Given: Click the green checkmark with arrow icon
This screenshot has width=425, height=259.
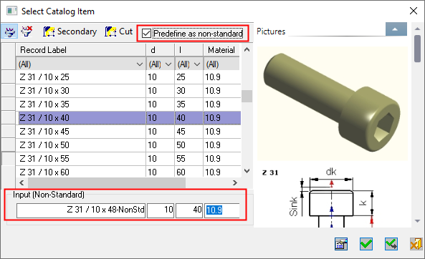Looking at the screenshot, I should (391, 244).
